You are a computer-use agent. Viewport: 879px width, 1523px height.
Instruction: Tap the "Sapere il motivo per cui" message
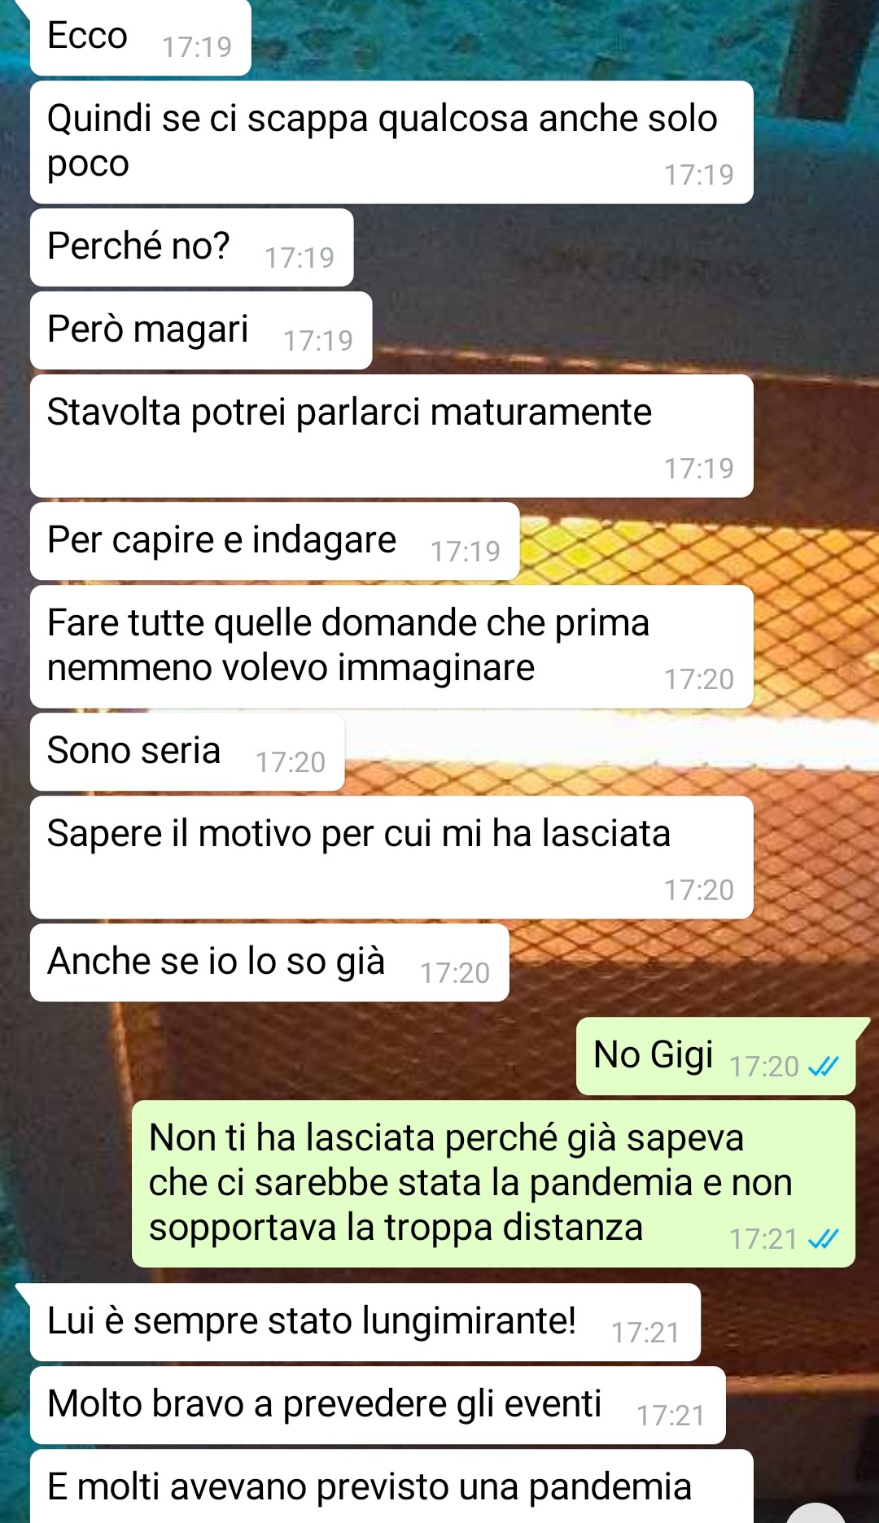(x=391, y=858)
